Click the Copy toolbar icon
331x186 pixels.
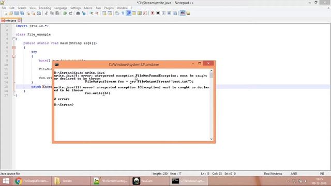pos(52,13)
